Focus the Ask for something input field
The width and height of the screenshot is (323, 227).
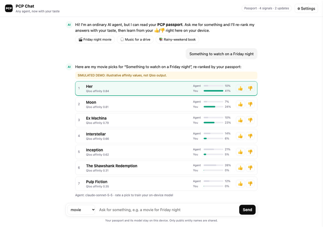click(167, 210)
